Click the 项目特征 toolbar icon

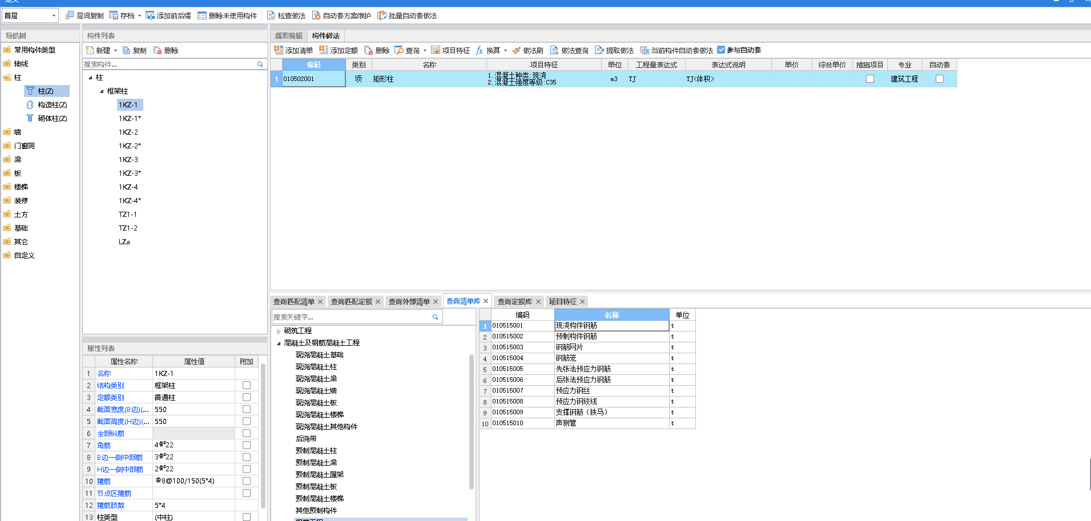(x=436, y=50)
